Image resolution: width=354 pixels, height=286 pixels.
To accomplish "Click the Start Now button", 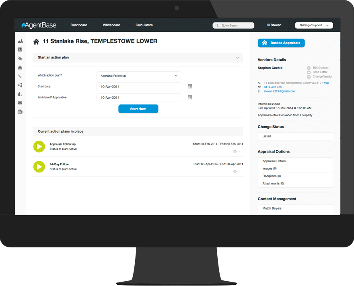I will (138, 109).
